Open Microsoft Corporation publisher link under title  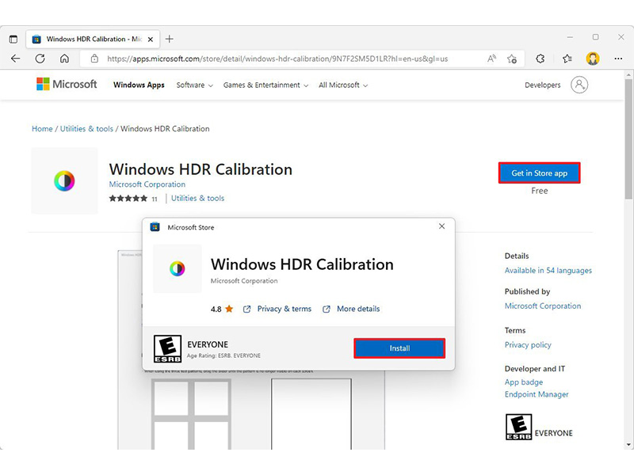pos(147,184)
